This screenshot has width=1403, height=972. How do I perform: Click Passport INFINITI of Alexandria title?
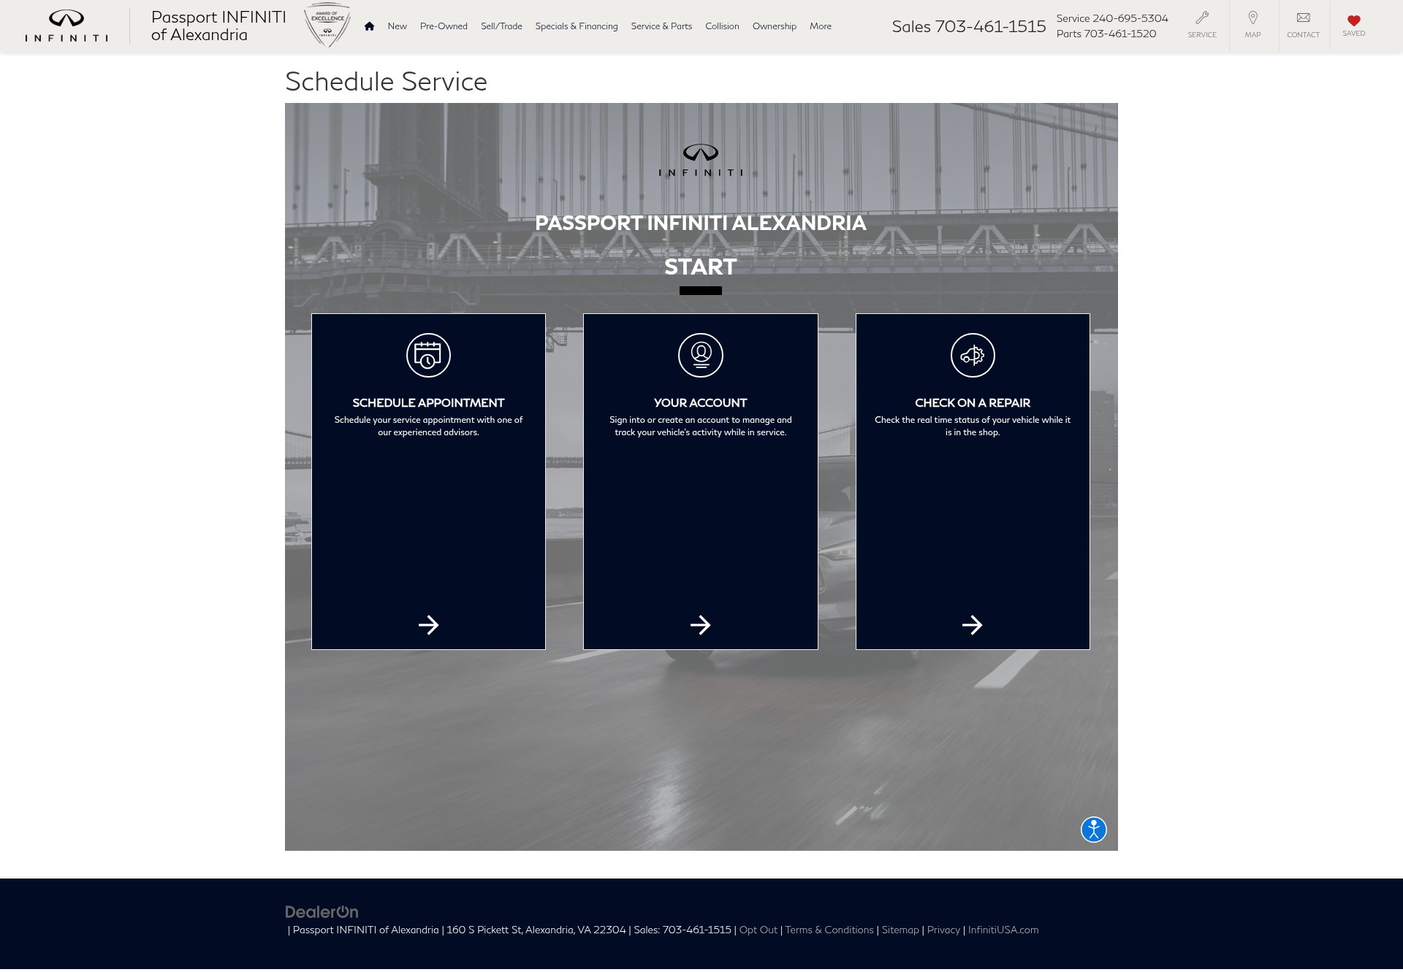coord(218,26)
